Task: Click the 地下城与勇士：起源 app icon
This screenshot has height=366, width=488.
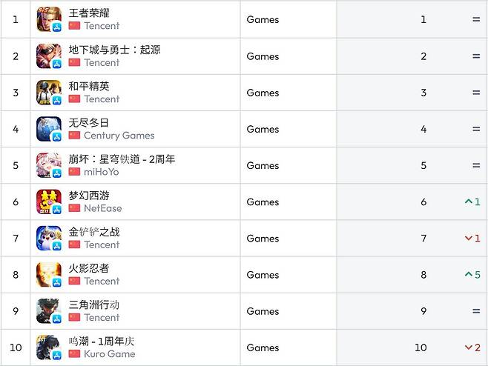Action: tap(49, 56)
